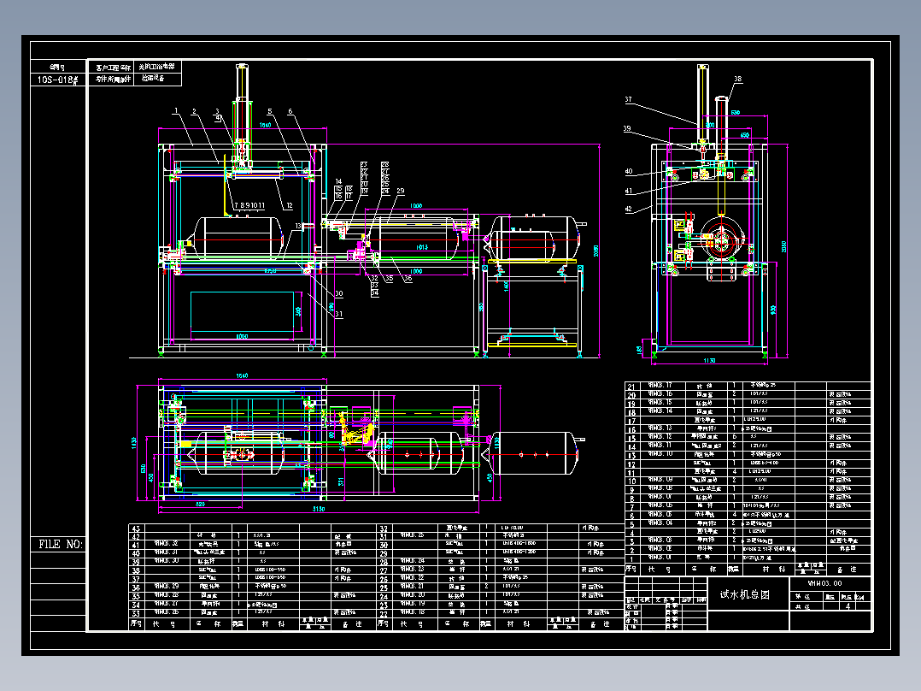921x691 pixels.
Task: Click part callout number 42
Action: (x=629, y=209)
